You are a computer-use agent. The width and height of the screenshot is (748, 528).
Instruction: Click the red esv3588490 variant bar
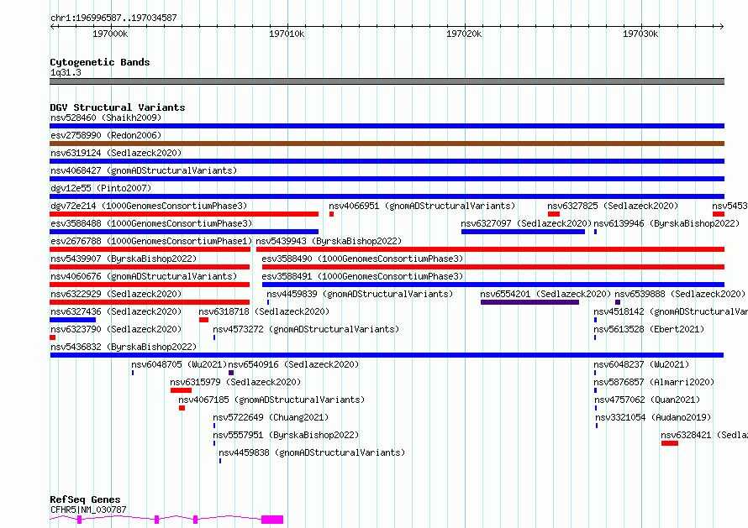coord(493,267)
